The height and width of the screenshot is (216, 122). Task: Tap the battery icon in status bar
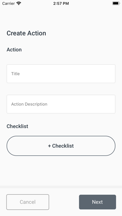(x=116, y=3)
